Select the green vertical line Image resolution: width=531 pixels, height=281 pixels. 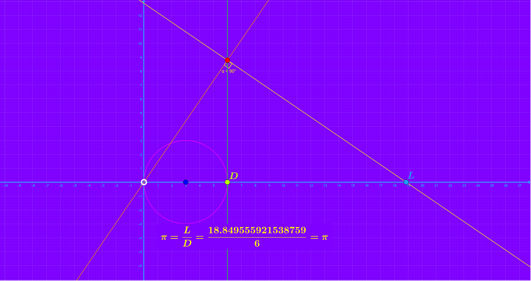(x=228, y=125)
